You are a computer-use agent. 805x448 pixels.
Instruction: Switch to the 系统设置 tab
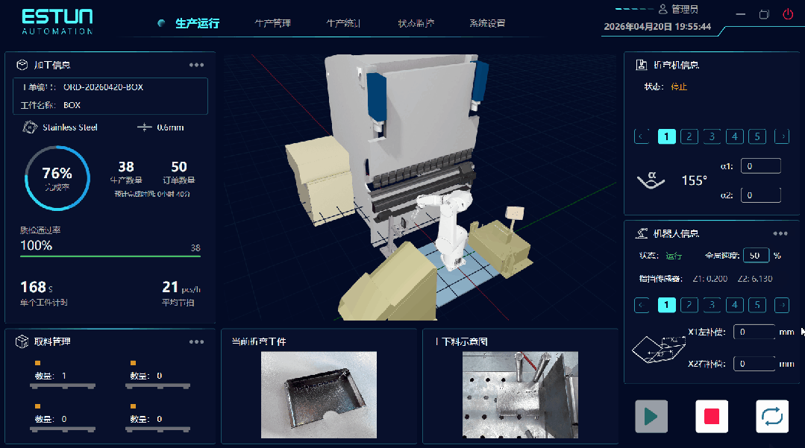click(x=487, y=23)
